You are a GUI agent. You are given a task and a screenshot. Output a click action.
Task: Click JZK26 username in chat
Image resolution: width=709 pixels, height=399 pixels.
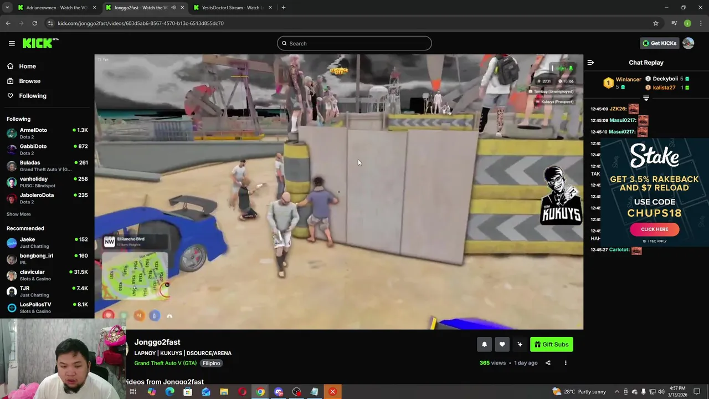618,109
